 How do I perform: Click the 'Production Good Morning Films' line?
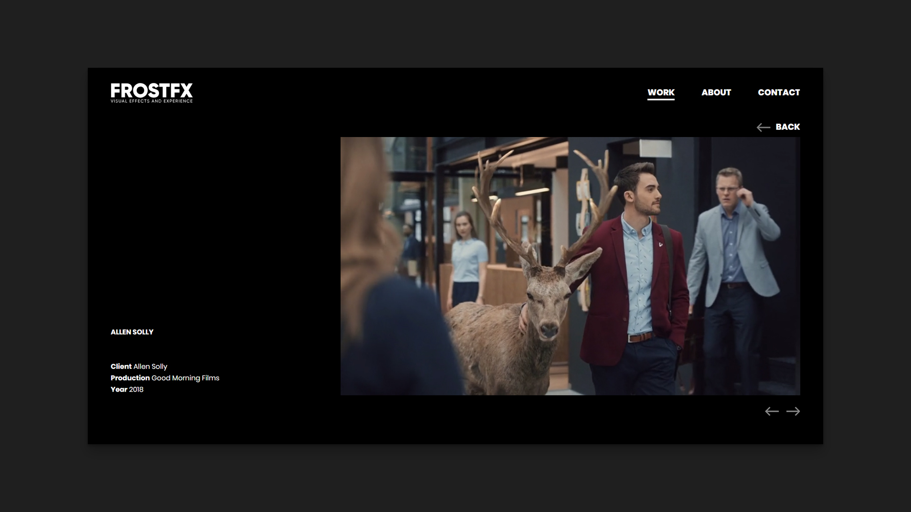pos(165,378)
